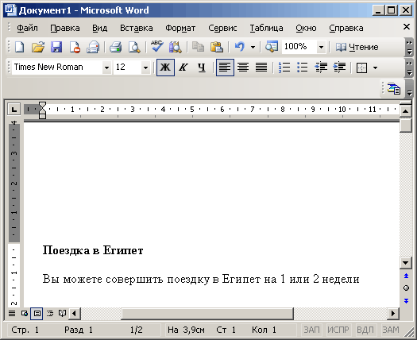Go to next page double arrow
The width and height of the screenshot is (417, 340).
click(406, 301)
